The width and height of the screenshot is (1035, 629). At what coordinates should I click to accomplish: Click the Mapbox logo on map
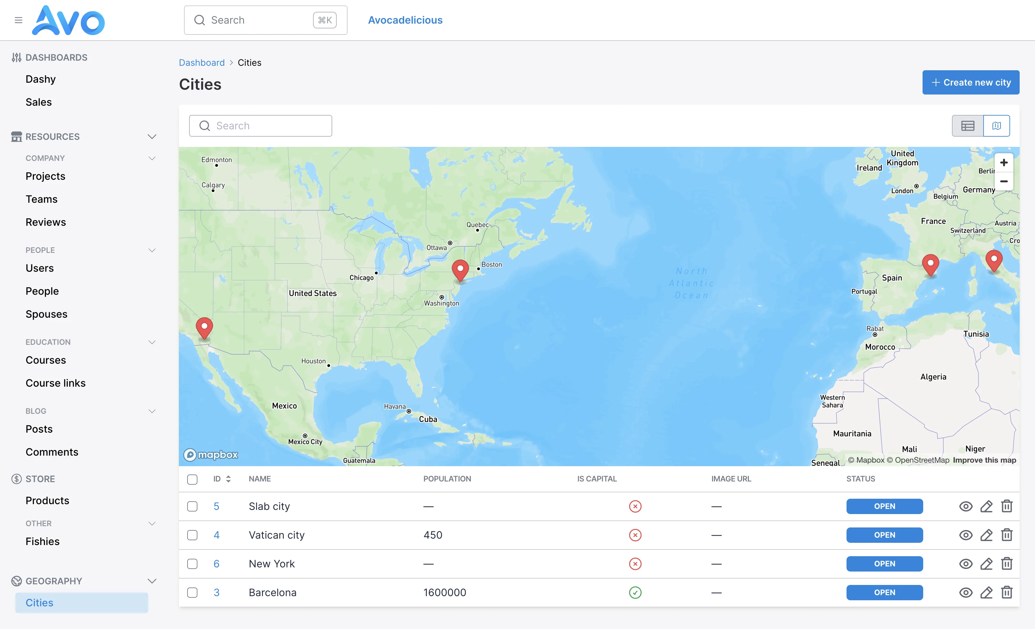click(x=211, y=455)
